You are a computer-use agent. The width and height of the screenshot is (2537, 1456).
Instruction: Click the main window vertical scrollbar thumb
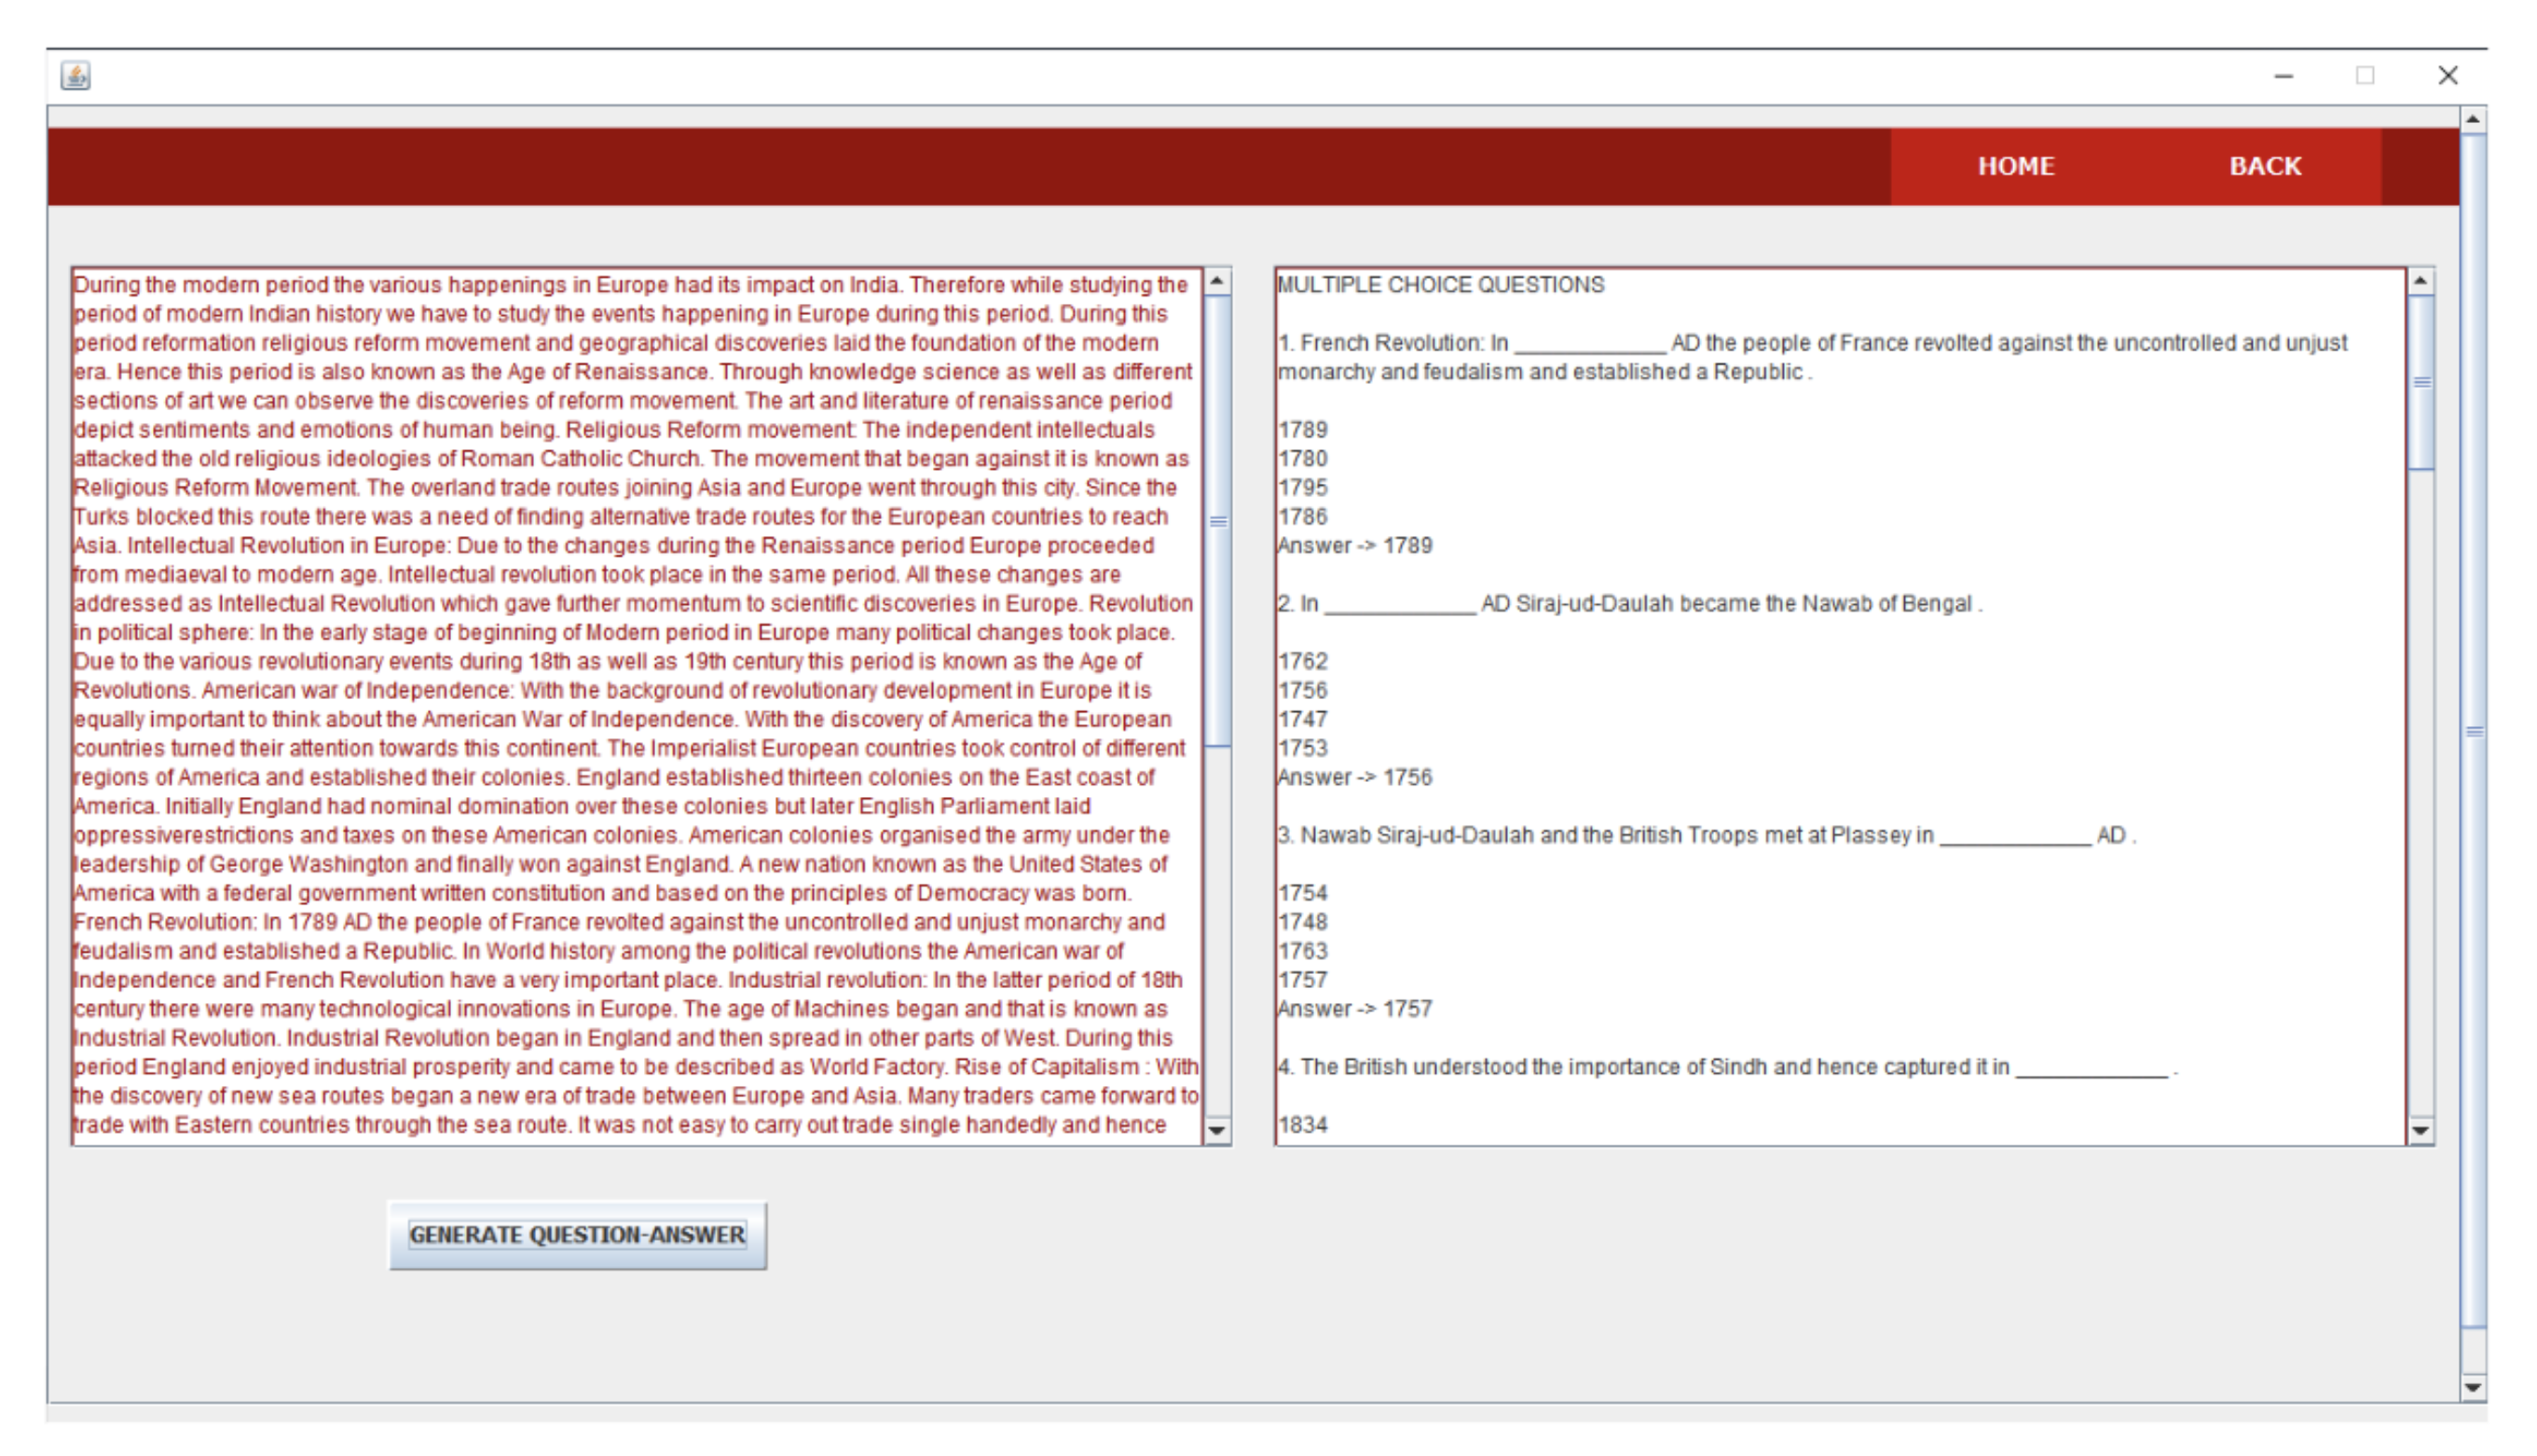2473,730
